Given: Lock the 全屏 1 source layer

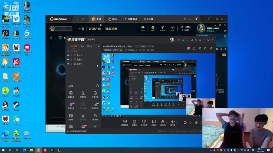Looking at the screenshot, I should pos(71,64).
